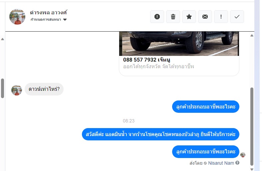Mark conversation done with the checkmark icon

(237, 17)
